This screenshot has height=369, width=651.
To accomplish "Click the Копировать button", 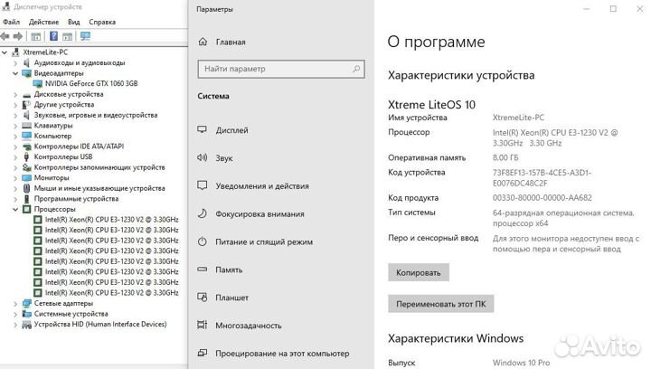I will pyautogui.click(x=418, y=273).
